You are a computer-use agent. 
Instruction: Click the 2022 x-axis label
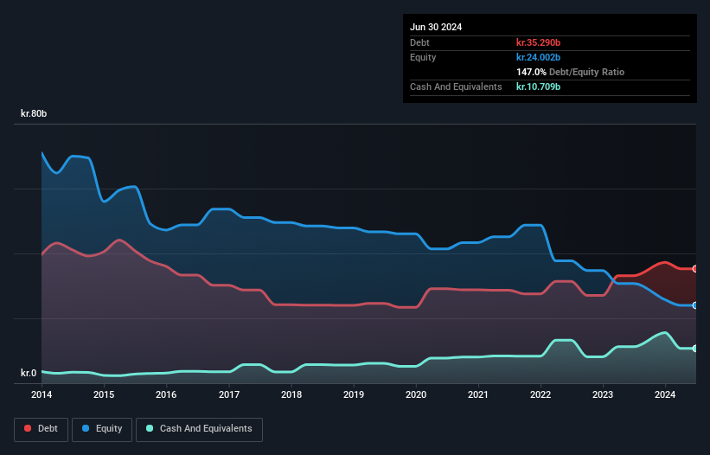click(x=540, y=394)
